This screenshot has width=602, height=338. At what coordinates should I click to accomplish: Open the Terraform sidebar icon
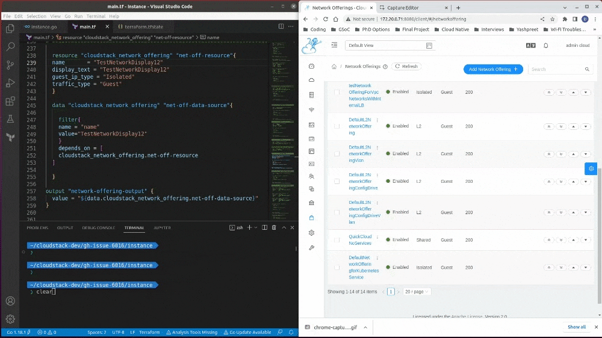[x=10, y=137]
